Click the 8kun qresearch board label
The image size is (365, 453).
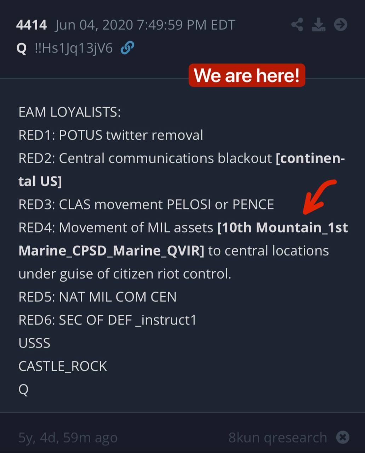tap(278, 438)
